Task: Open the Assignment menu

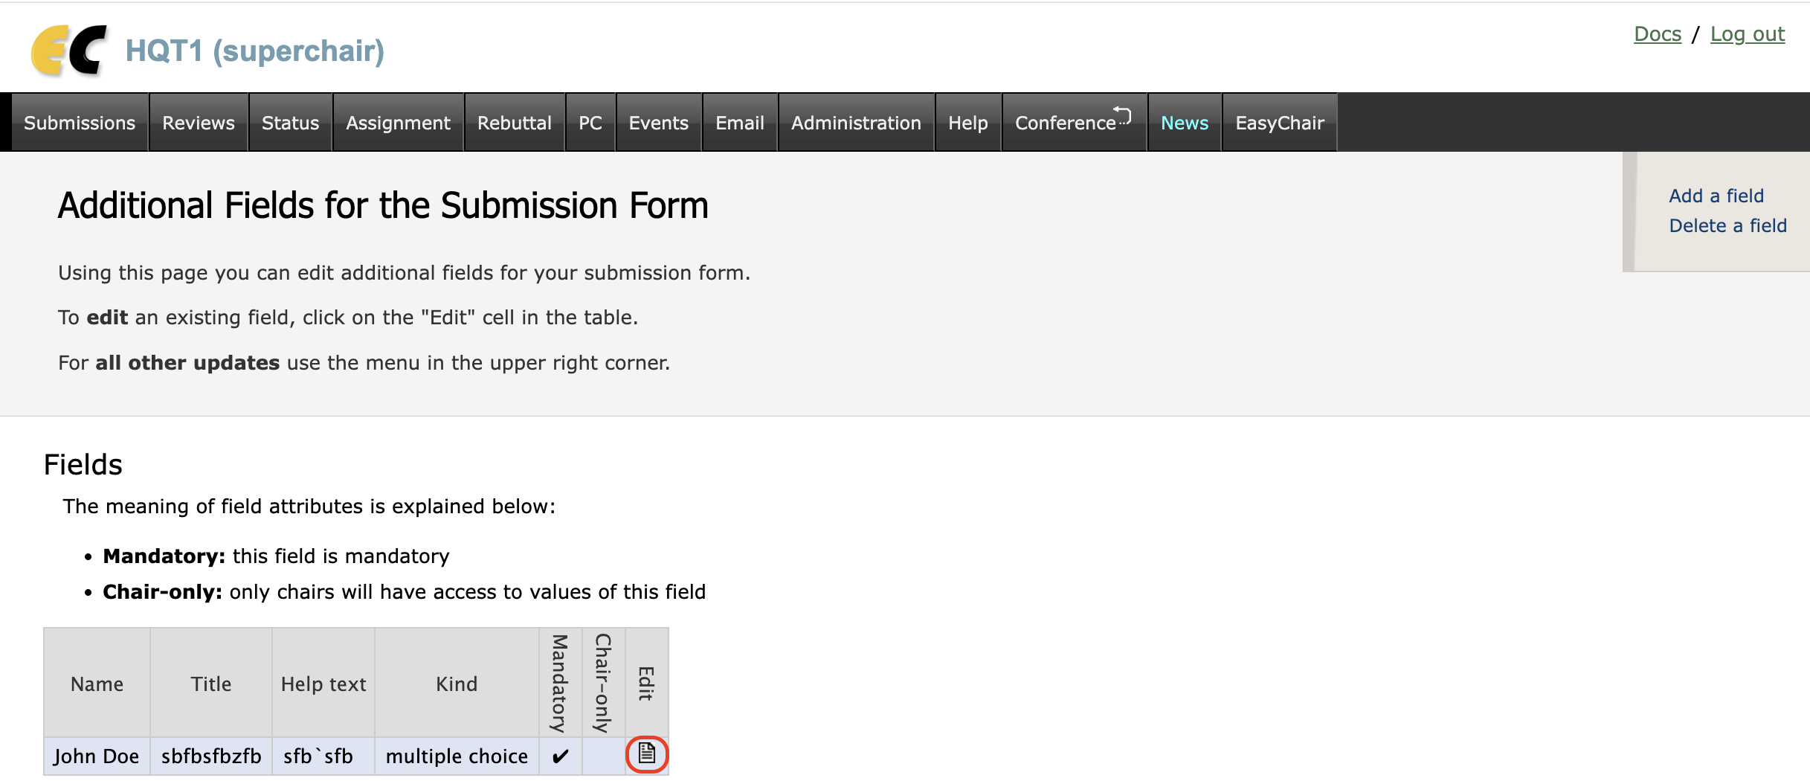Action: coord(398,123)
